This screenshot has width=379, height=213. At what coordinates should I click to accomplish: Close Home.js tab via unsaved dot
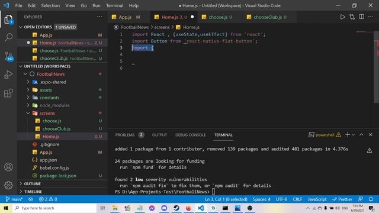(x=192, y=17)
